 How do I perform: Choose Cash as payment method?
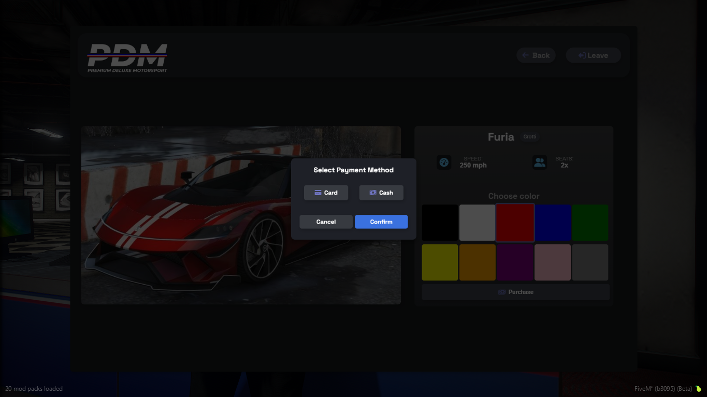(x=381, y=193)
